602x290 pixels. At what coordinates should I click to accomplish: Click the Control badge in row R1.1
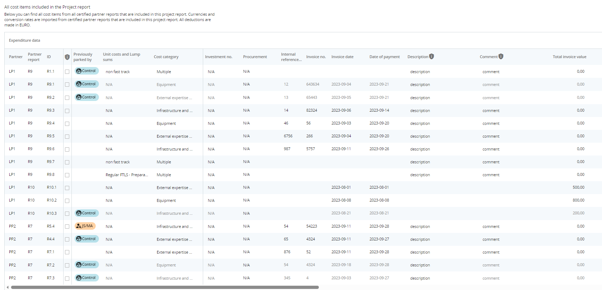click(x=86, y=71)
